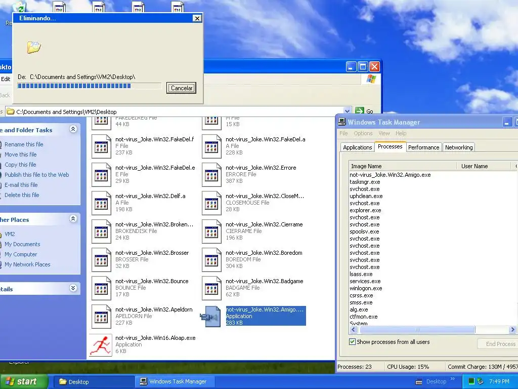Click the Task Manager title bar icon
Viewport: 518px width, 389px height.
(x=342, y=122)
